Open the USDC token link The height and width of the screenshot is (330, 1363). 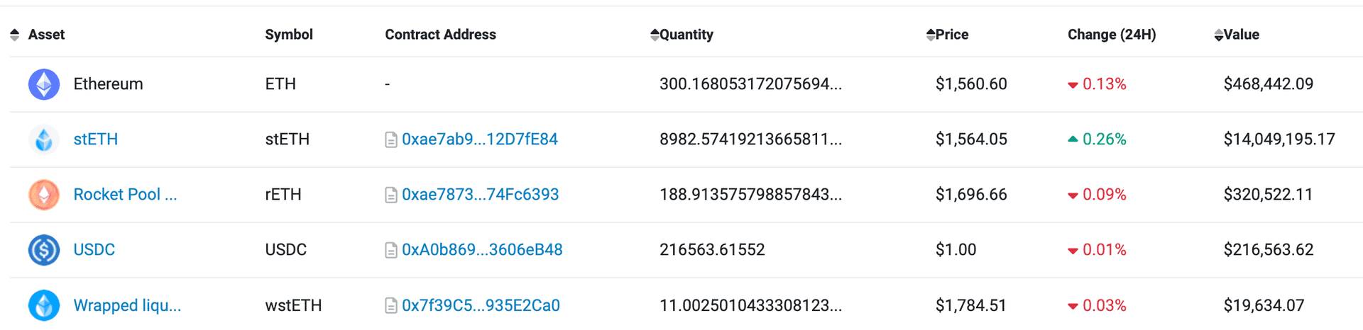[94, 250]
